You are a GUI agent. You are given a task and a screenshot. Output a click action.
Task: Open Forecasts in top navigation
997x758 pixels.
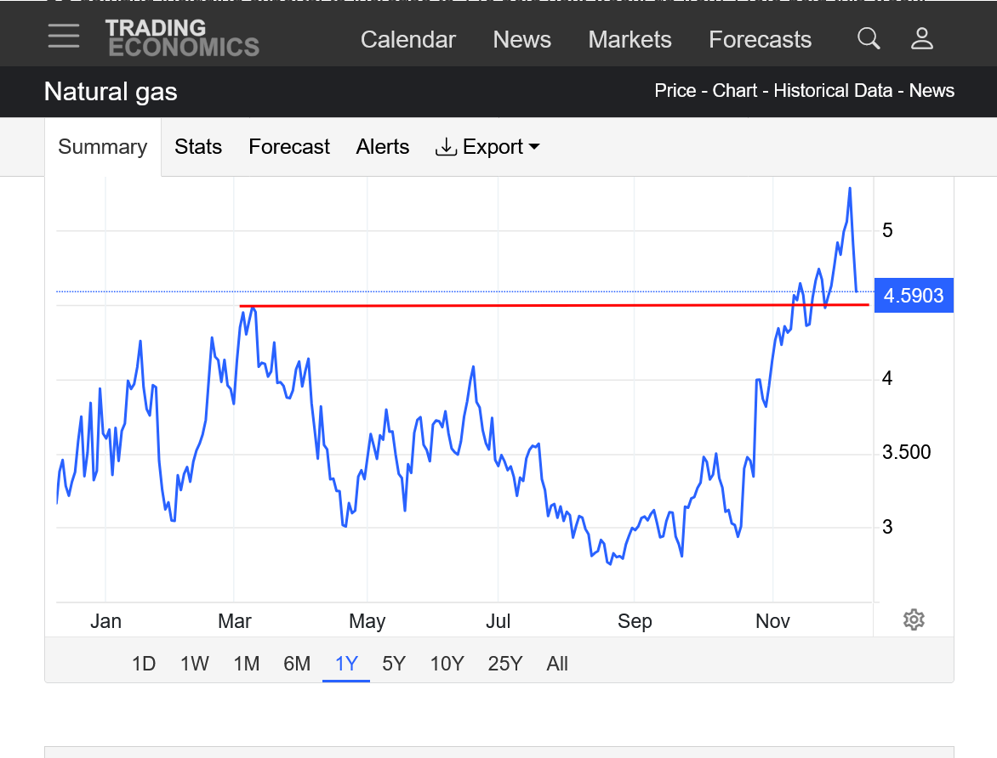760,40
